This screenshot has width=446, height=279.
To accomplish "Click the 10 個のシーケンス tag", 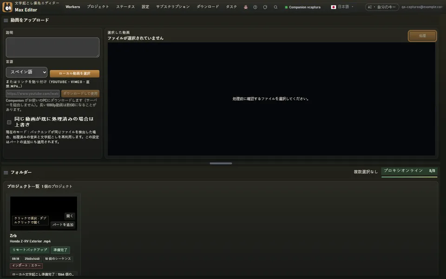I will pyautogui.click(x=58, y=259).
